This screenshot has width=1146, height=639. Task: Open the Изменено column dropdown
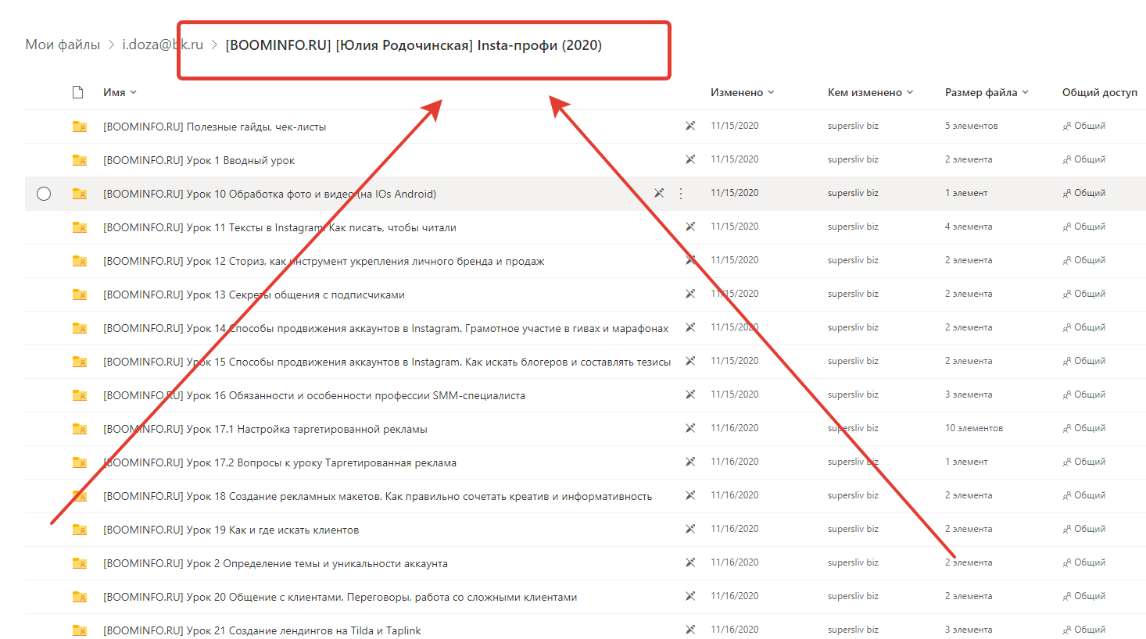[743, 92]
